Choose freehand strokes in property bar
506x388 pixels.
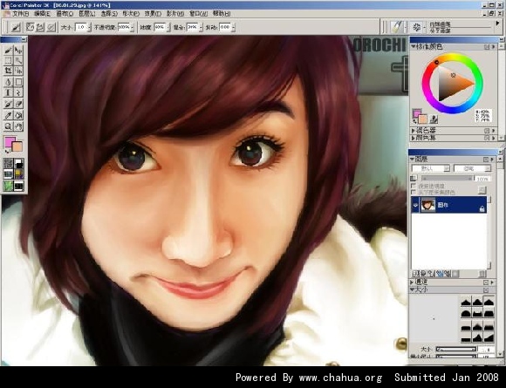coord(30,27)
